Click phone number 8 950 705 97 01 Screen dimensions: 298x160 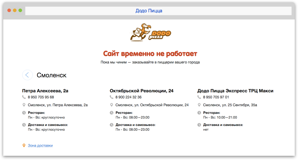pos(216,97)
